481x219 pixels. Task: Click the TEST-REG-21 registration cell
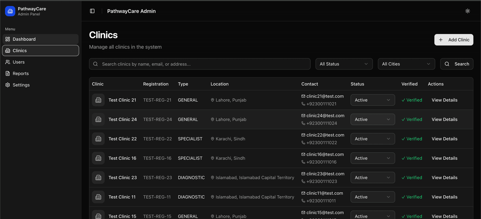(157, 100)
